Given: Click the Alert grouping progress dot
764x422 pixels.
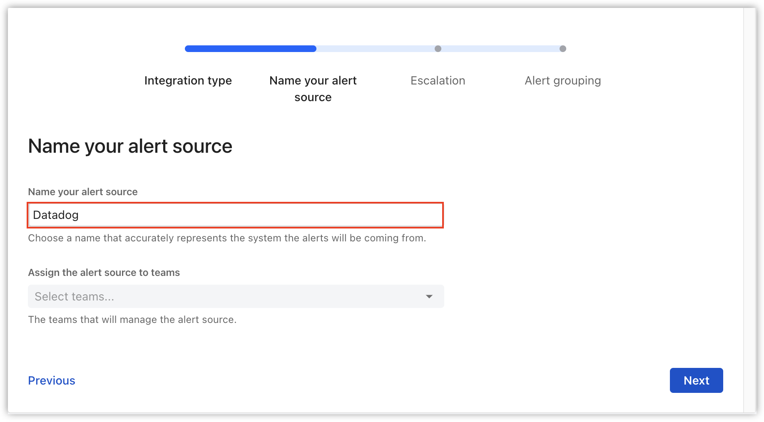Looking at the screenshot, I should point(563,49).
